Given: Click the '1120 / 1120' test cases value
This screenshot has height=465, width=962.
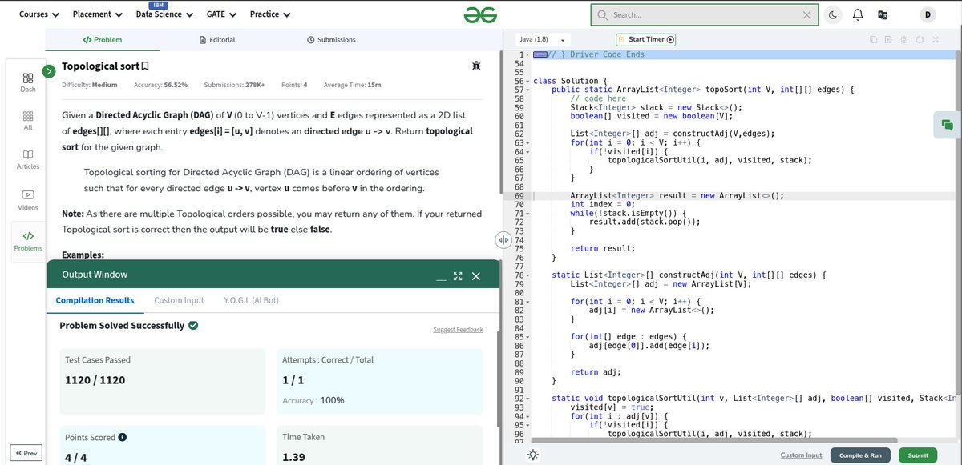Looking at the screenshot, I should click(95, 380).
